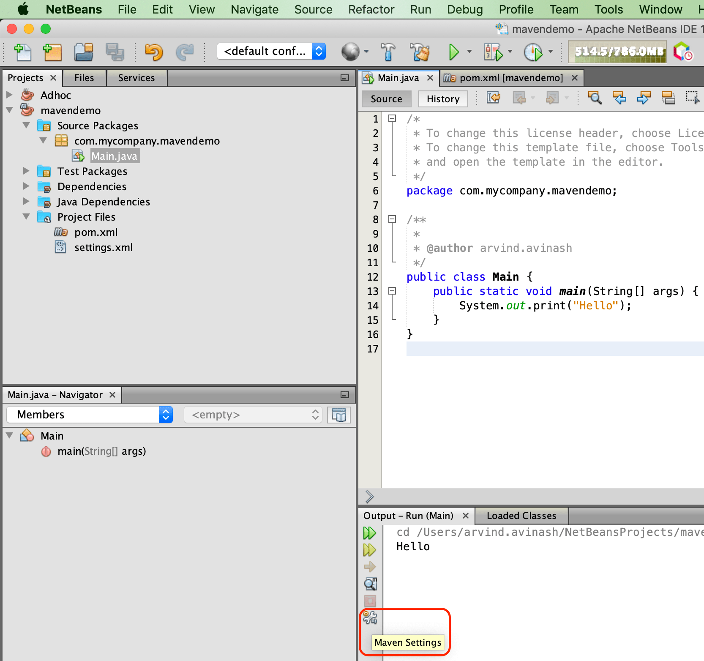Switch to the pom.xml editor tab
Screen dimensions: 704x661
click(x=511, y=78)
